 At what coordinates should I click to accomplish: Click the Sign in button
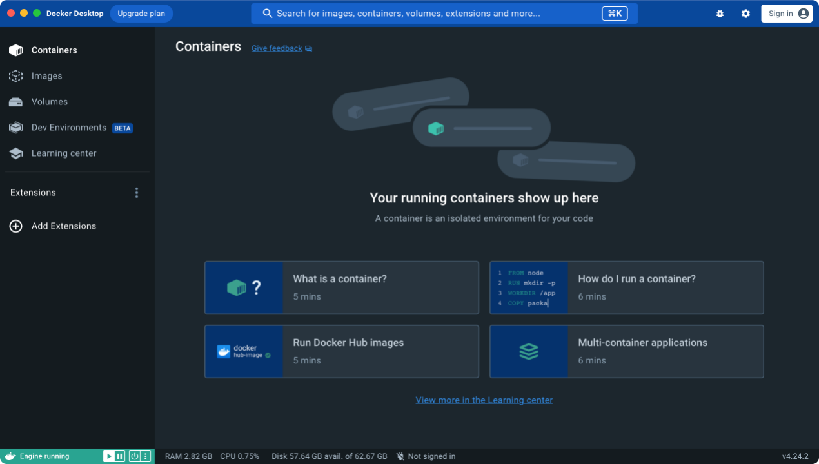click(x=787, y=14)
